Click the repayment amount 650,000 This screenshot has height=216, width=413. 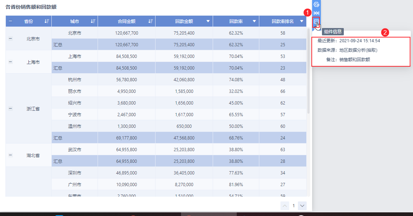point(184,126)
